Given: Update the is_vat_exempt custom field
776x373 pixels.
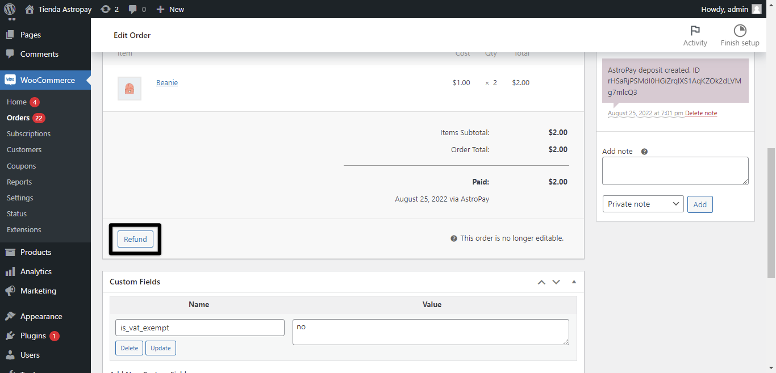Looking at the screenshot, I should pyautogui.click(x=161, y=348).
